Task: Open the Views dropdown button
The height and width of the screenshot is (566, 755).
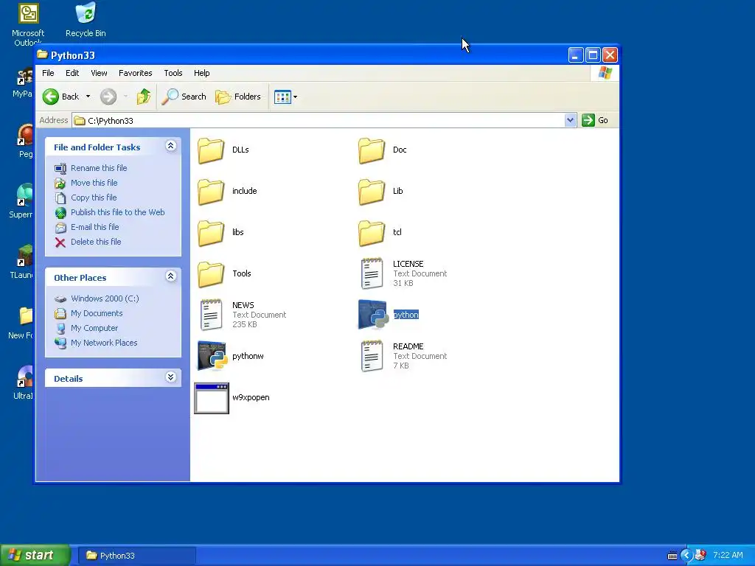Action: [285, 97]
